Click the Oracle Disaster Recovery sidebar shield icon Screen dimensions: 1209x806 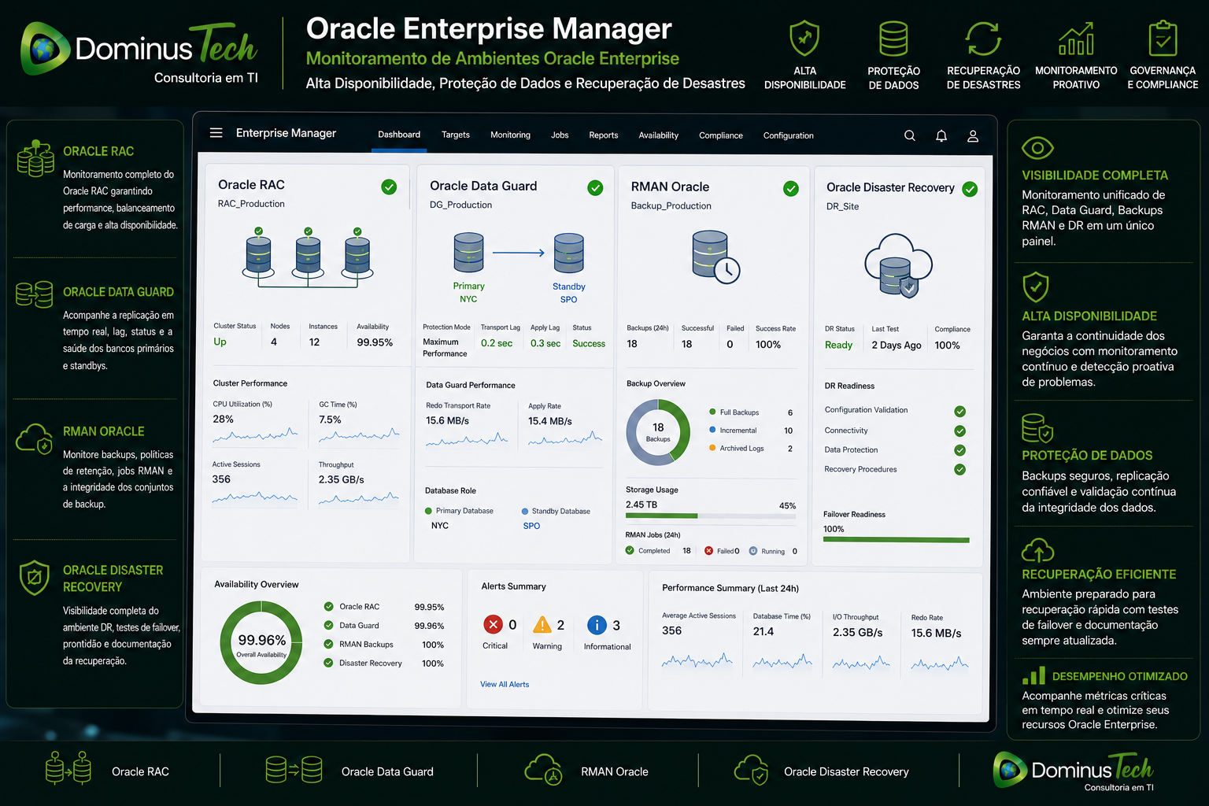pyautogui.click(x=34, y=578)
